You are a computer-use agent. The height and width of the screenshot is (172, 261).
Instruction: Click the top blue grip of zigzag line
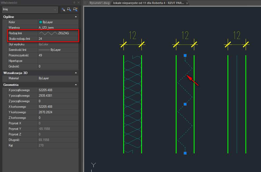(x=185, y=55)
